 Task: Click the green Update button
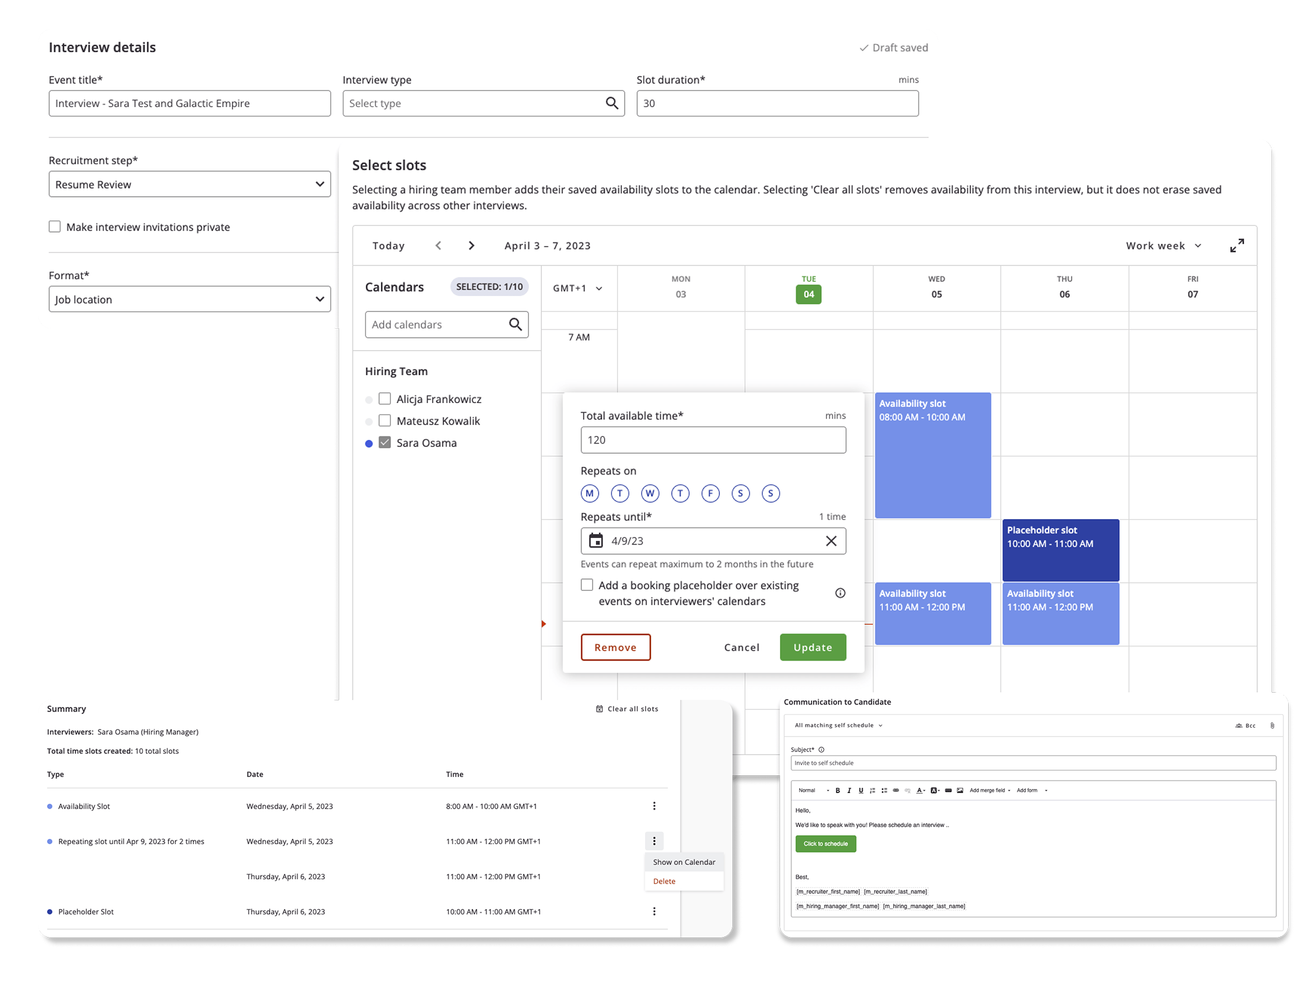pyautogui.click(x=812, y=647)
